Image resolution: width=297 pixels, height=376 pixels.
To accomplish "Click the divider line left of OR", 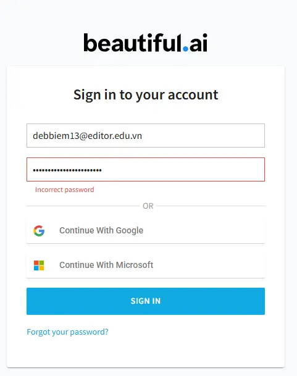I will 83,206.
